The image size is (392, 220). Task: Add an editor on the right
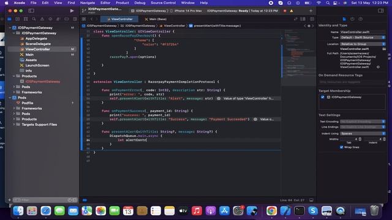tap(312, 19)
